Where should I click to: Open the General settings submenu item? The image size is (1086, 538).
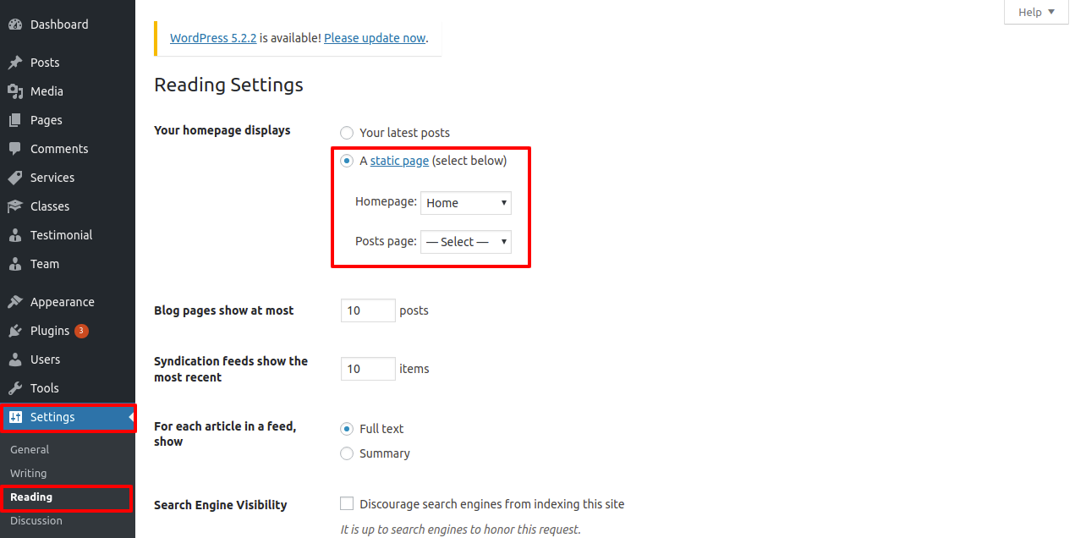[30, 449]
